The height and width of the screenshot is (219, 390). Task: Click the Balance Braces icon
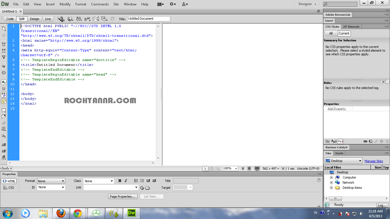[x=4, y=73]
